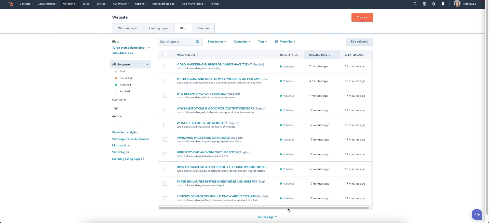The width and height of the screenshot is (489, 223).
Task: Open the Asset Marketplace menu
Action: [x=164, y=4]
